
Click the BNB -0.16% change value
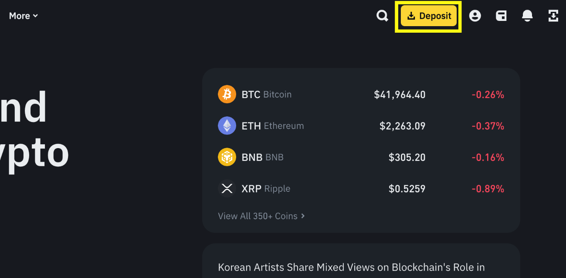(488, 157)
